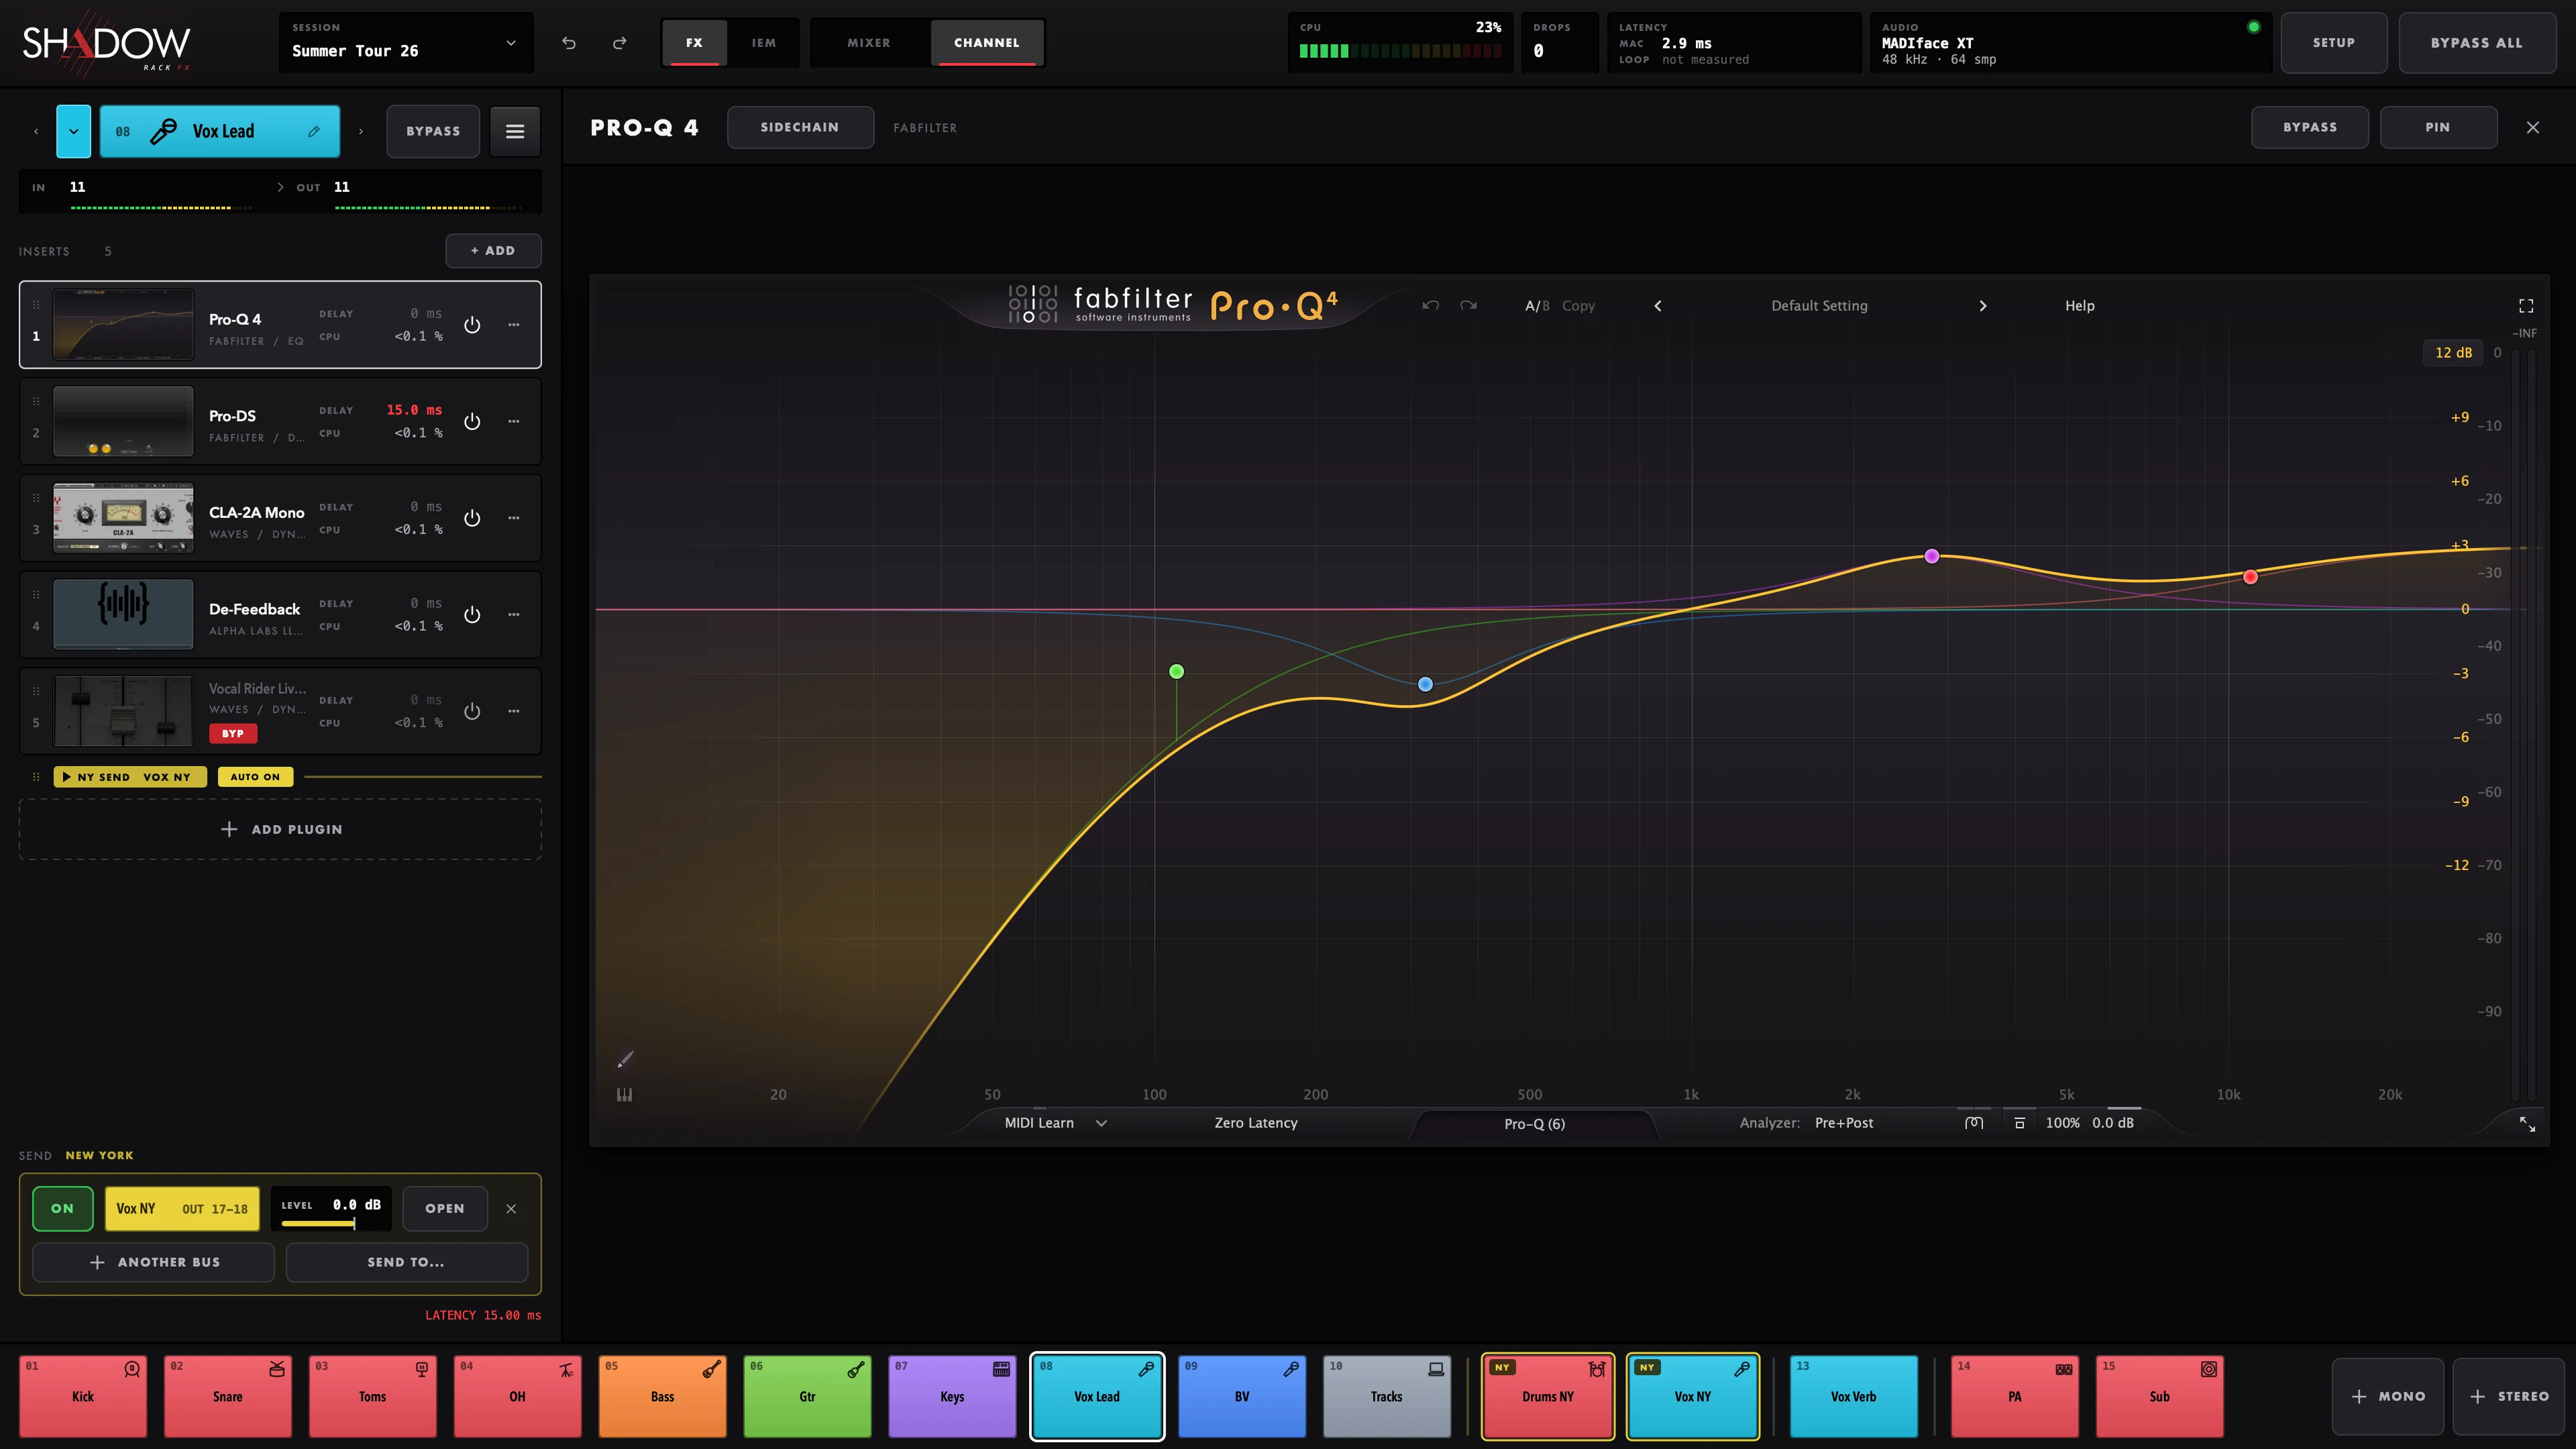Toggle power for the Vocal Rider Live insert
The width and height of the screenshot is (2576, 1449).
[472, 711]
